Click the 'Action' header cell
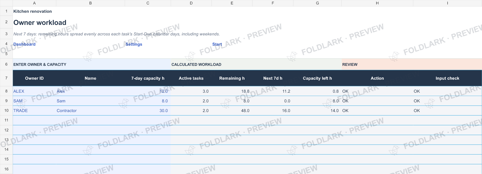The width and height of the screenshot is (482, 174). (377, 78)
